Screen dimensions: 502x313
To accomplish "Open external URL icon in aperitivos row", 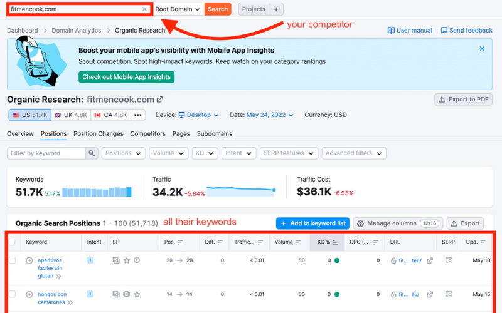I will point(430,260).
